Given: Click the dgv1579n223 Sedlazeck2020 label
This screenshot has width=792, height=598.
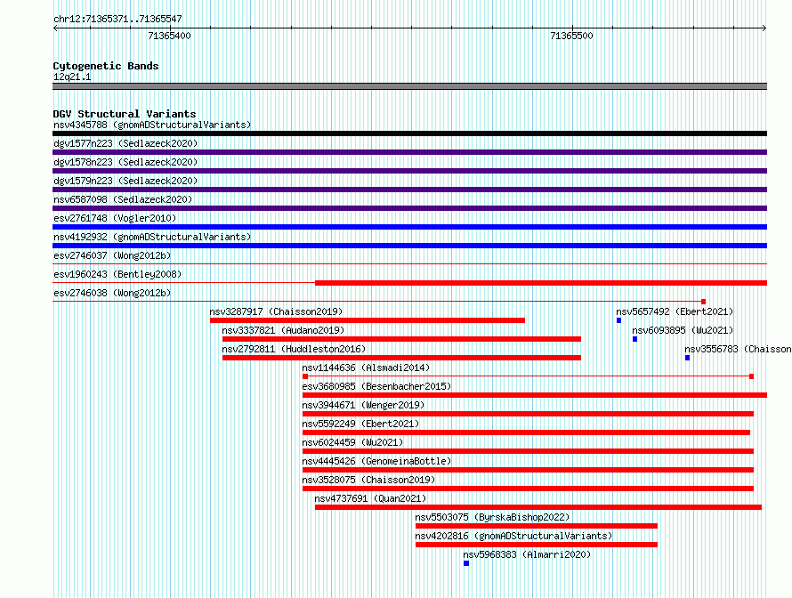Looking at the screenshot, I should (125, 181).
